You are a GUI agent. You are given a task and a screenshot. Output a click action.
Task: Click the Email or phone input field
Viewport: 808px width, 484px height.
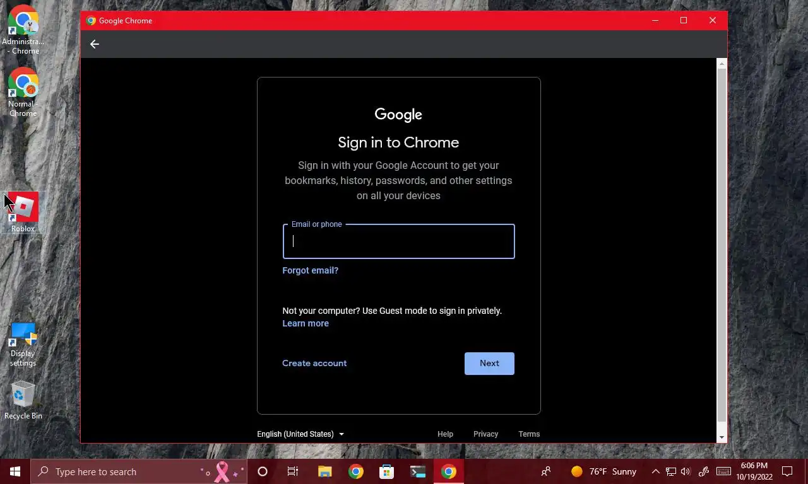(399, 241)
